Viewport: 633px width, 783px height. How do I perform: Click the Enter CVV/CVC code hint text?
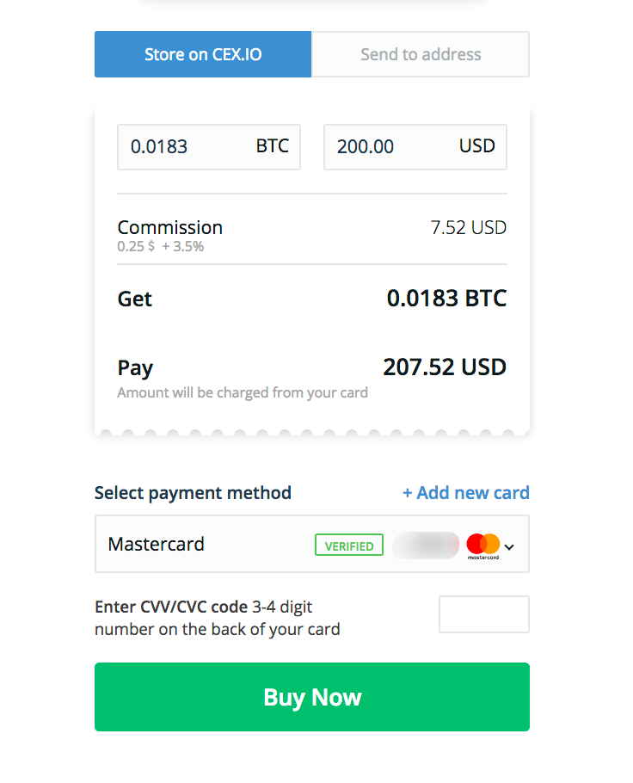(217, 618)
